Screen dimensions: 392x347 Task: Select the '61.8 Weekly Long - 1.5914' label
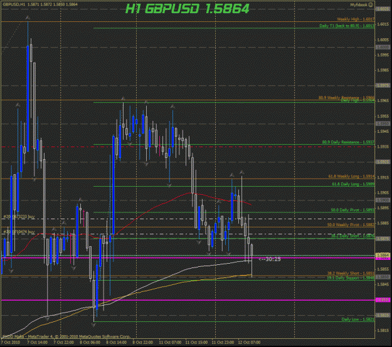351,176
